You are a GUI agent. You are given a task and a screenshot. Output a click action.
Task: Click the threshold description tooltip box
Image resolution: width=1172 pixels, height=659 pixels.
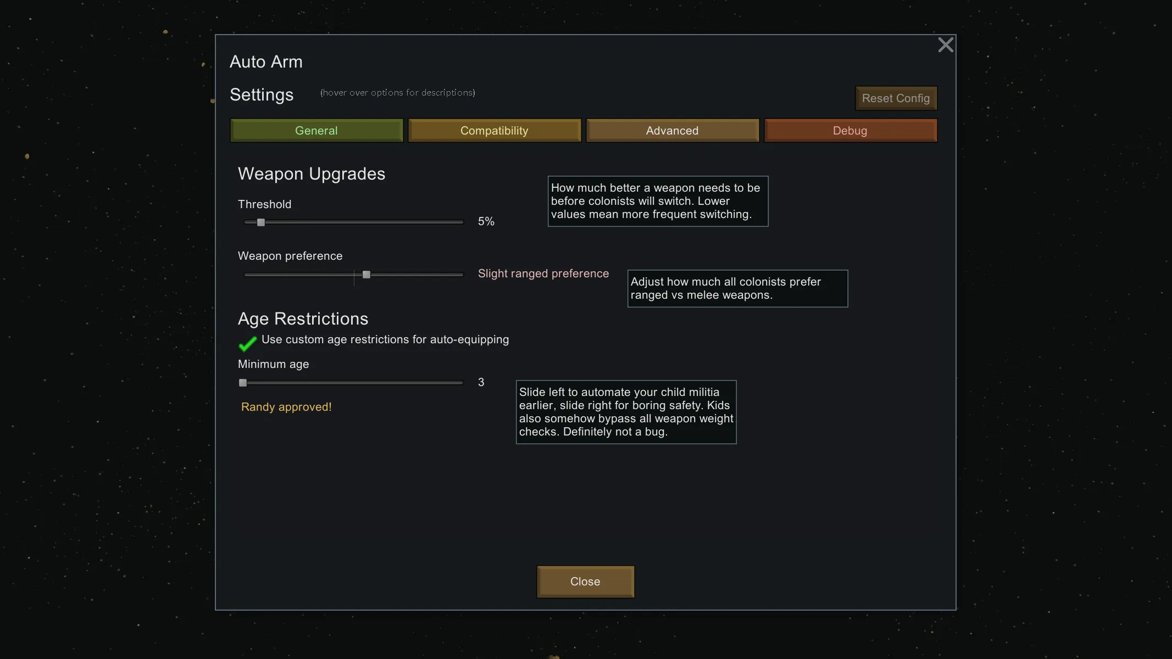pos(658,201)
